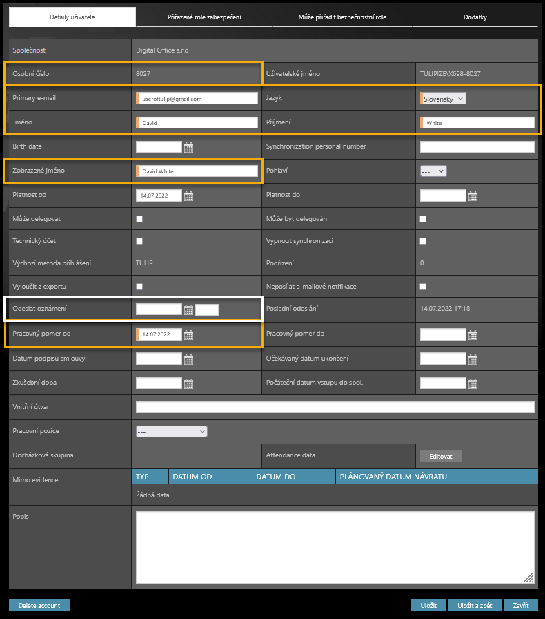Open the Pracovní pozice dropdown
The height and width of the screenshot is (619, 545).
click(x=172, y=432)
